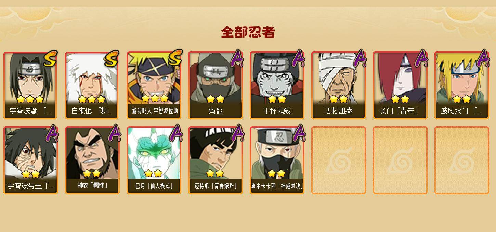Click the 宇智波鼬 S-rank card

[31, 85]
